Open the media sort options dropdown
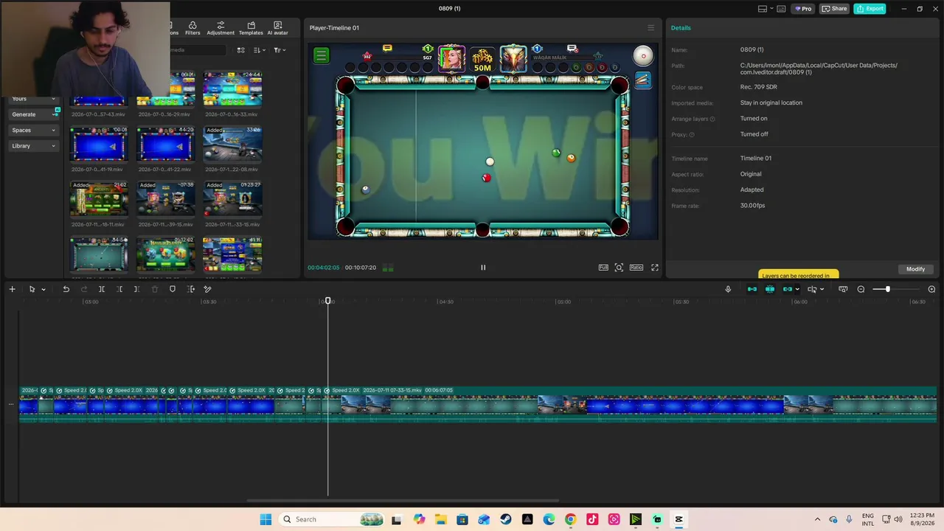This screenshot has width=944, height=531. [259, 50]
